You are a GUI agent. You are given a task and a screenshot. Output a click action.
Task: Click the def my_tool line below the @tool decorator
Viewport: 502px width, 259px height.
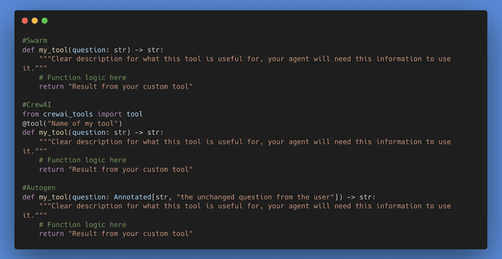[93, 132]
